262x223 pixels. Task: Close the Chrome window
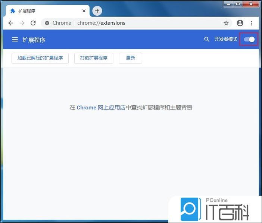[251, 4]
